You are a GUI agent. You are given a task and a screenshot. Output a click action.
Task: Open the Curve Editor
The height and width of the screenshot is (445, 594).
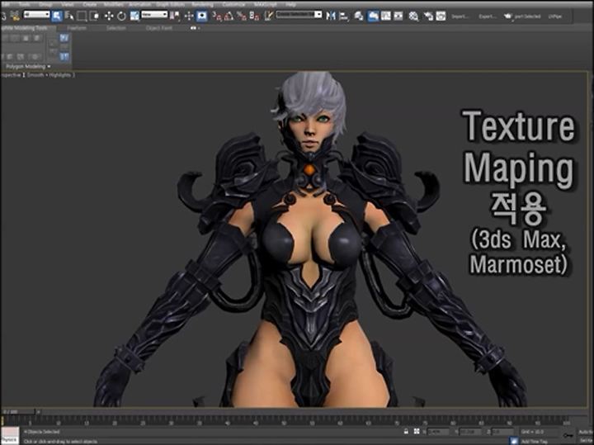tap(385, 16)
